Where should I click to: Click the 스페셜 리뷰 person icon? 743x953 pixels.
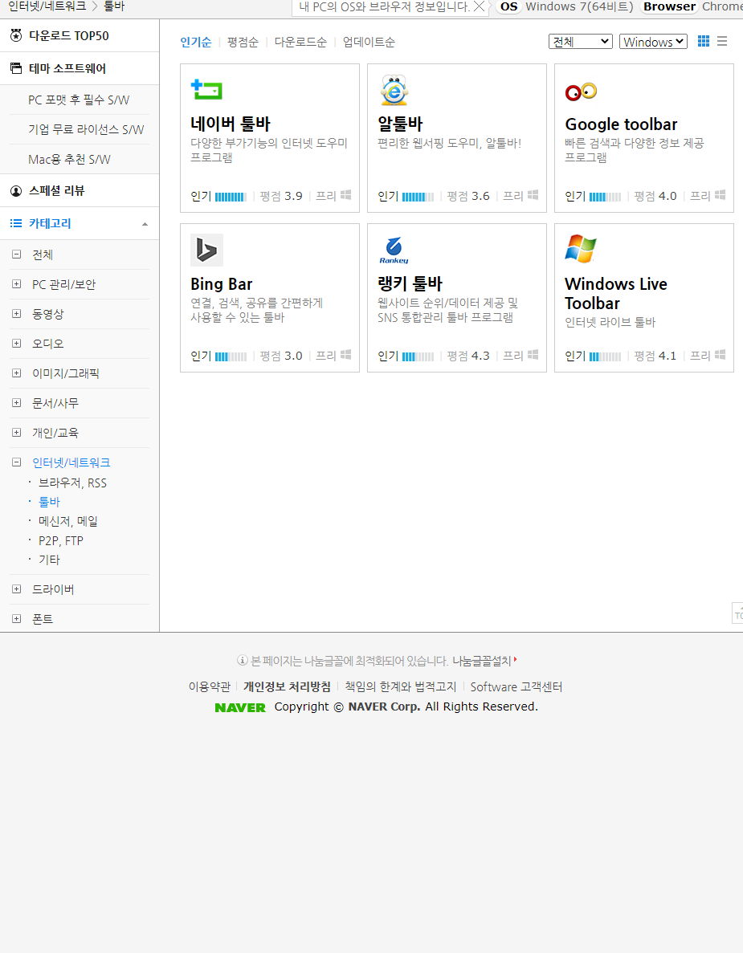tap(16, 191)
